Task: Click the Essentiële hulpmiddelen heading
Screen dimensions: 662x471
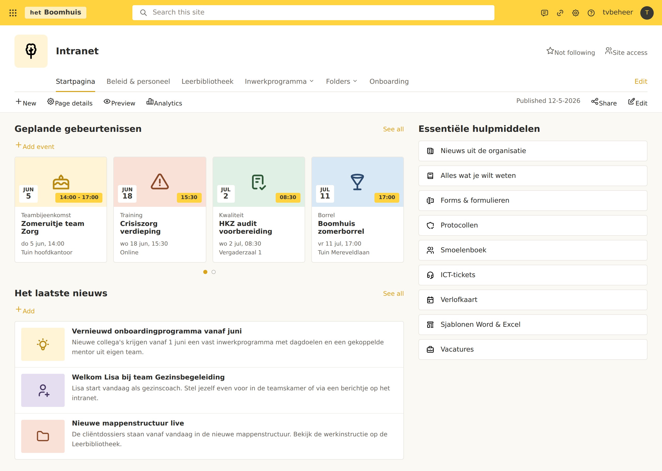Action: pos(479,129)
